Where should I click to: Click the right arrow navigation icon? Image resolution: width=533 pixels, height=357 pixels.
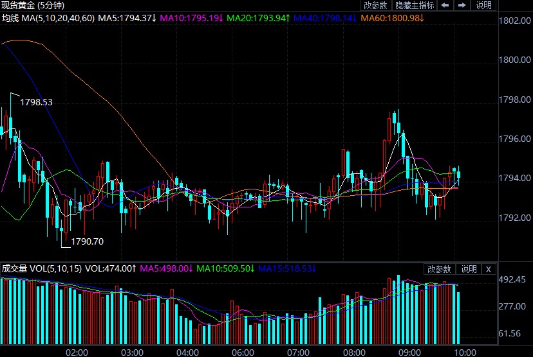coord(462,5)
